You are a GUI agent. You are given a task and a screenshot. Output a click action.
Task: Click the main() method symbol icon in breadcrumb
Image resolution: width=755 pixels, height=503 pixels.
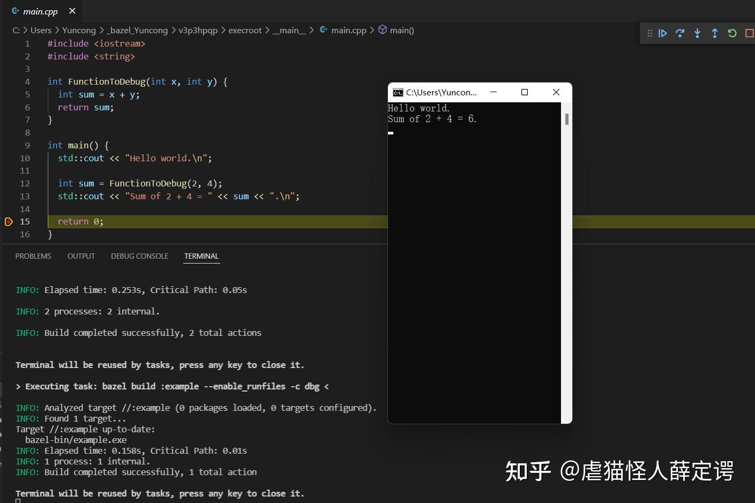click(383, 30)
